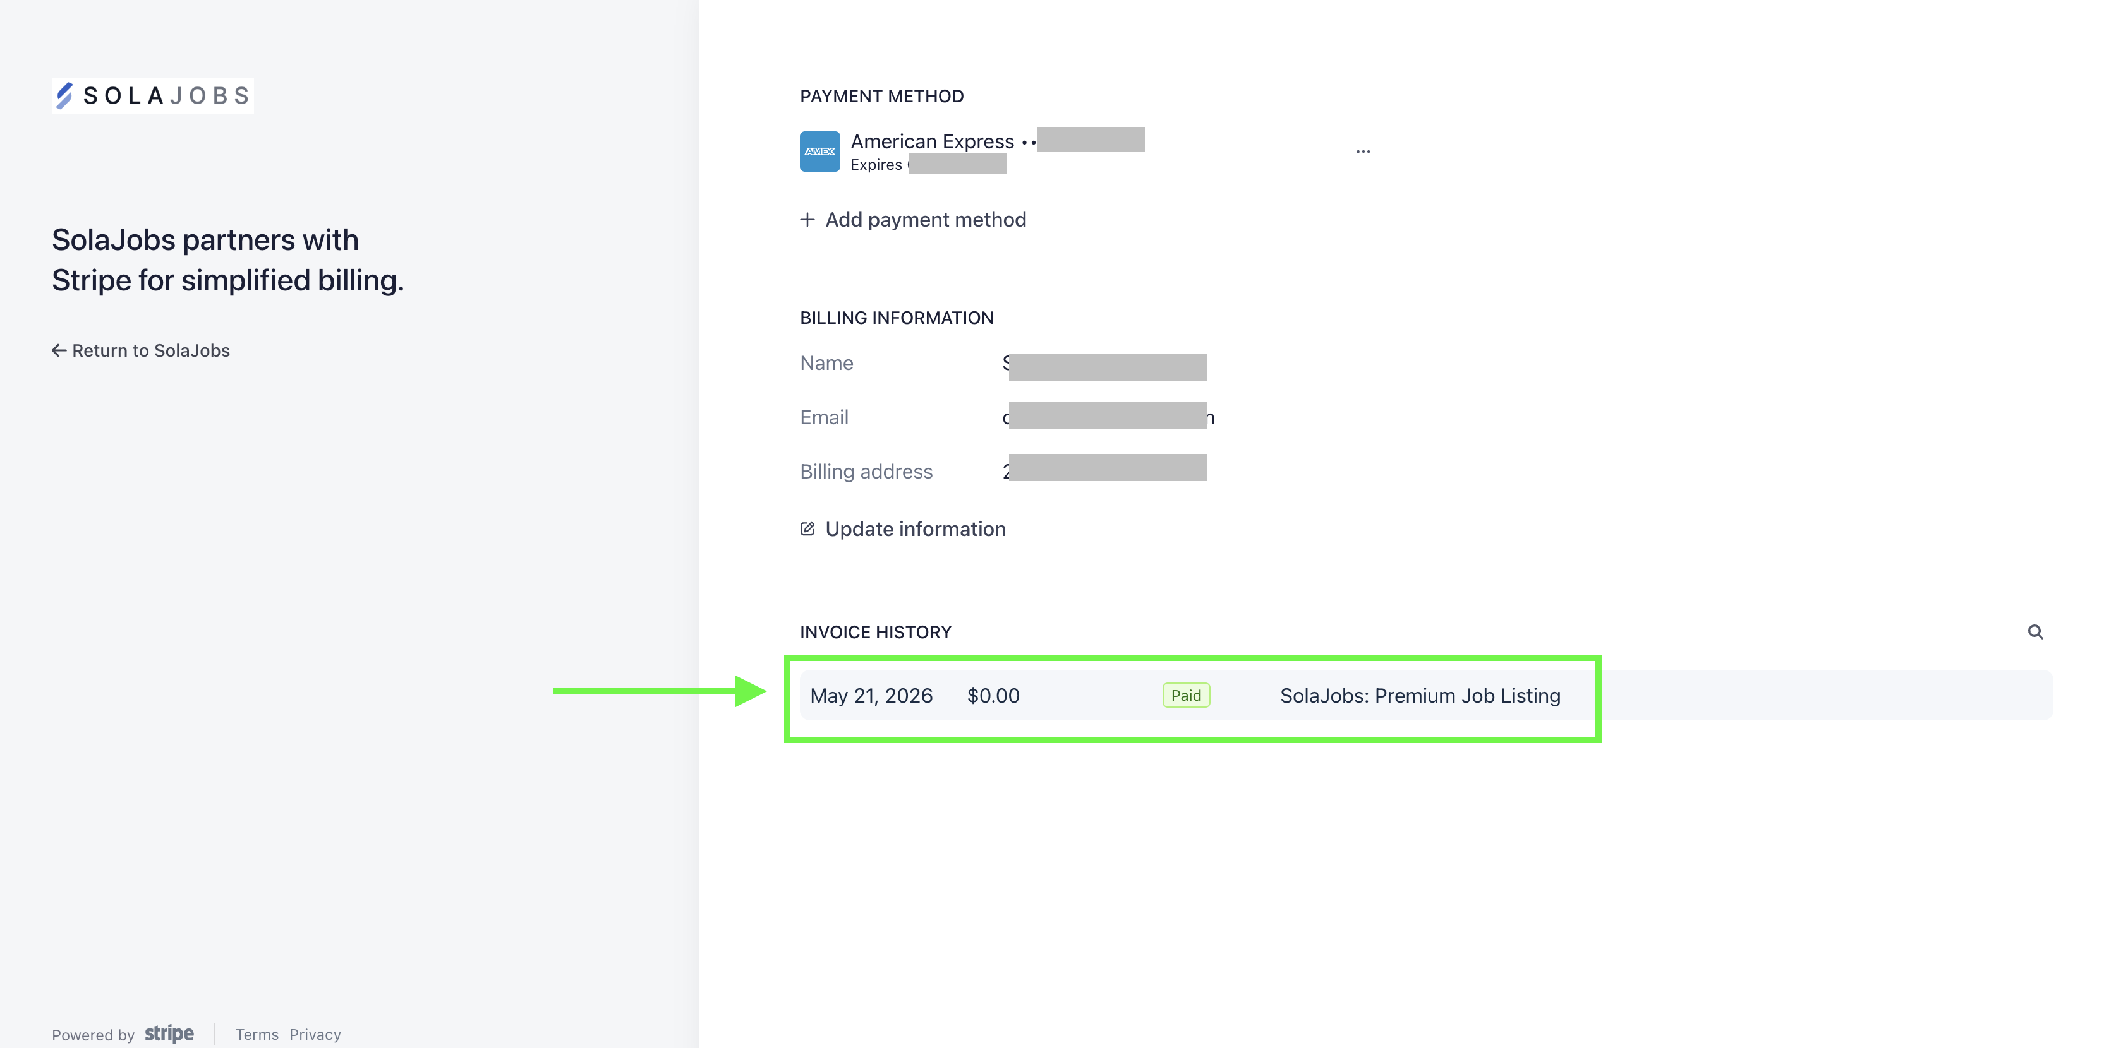Viewport: 2128px width, 1048px height.
Task: Click the Paid status badge
Action: click(1185, 696)
